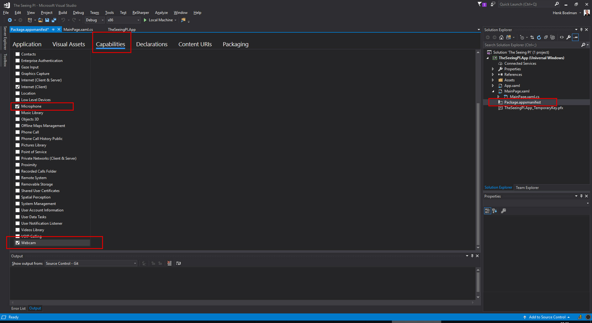Click Collapse All in Solution Explorer
The image size is (592, 323).
click(x=546, y=37)
